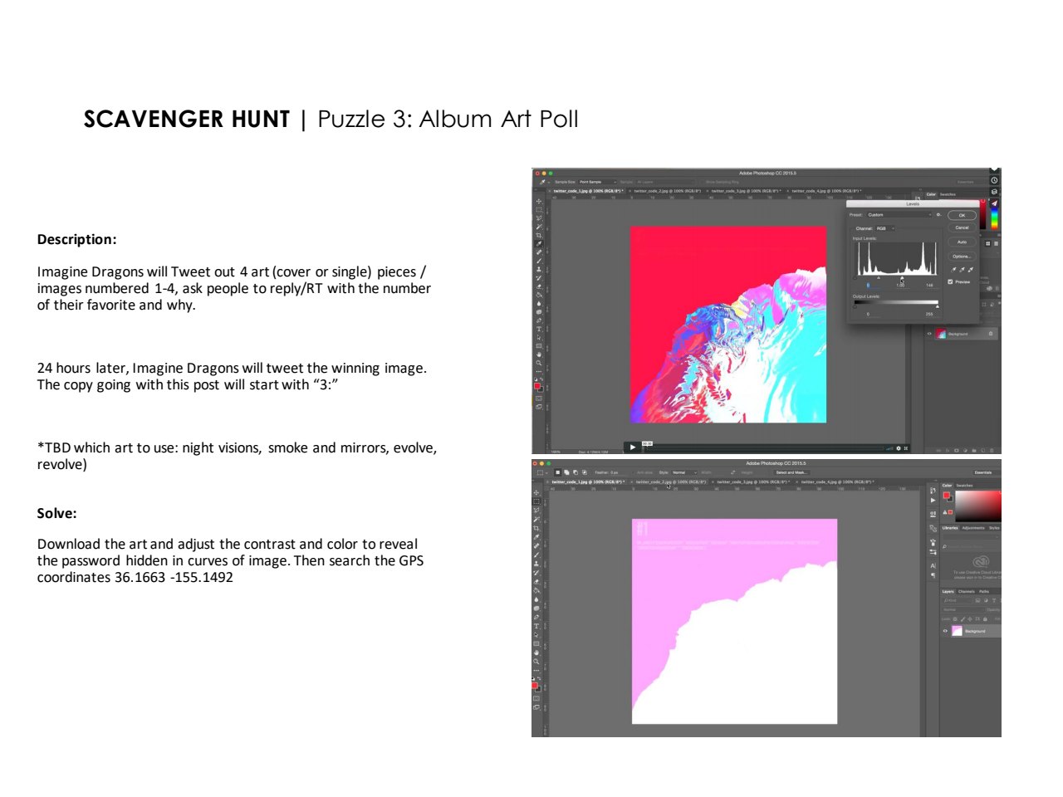Switch to twitter_code_3.jpg tab in lower screenshot
The image size is (1063, 797).
point(753,482)
